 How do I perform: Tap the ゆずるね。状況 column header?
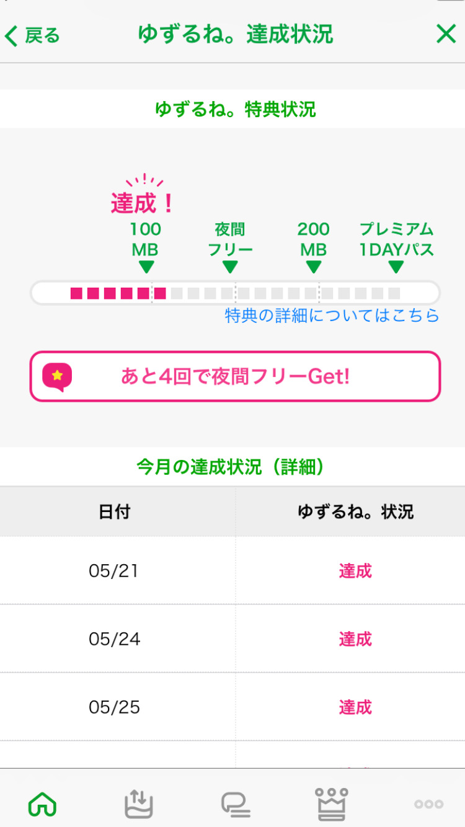pos(355,511)
